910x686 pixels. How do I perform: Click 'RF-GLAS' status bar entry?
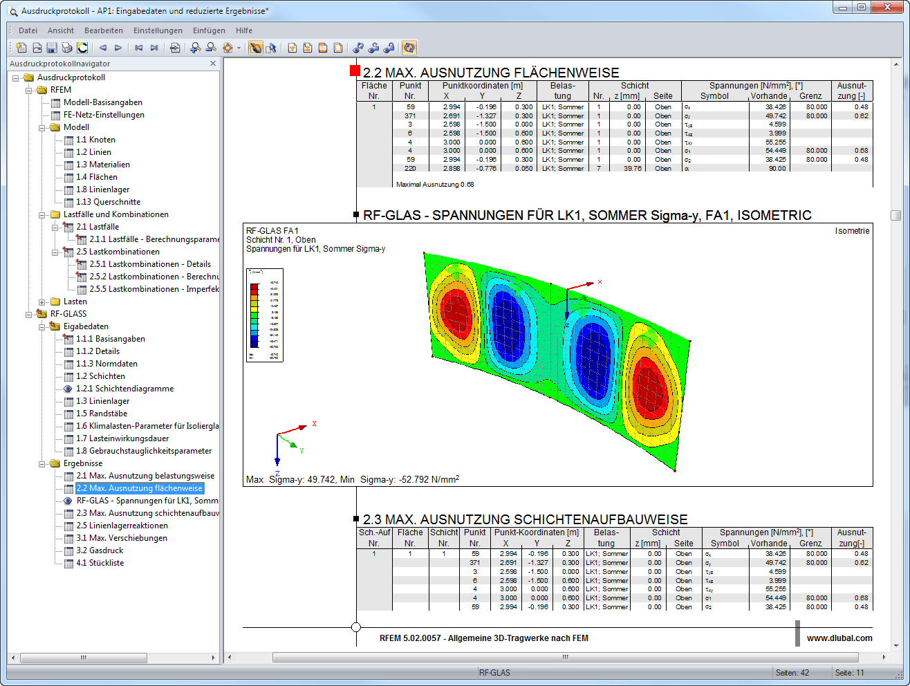[494, 672]
